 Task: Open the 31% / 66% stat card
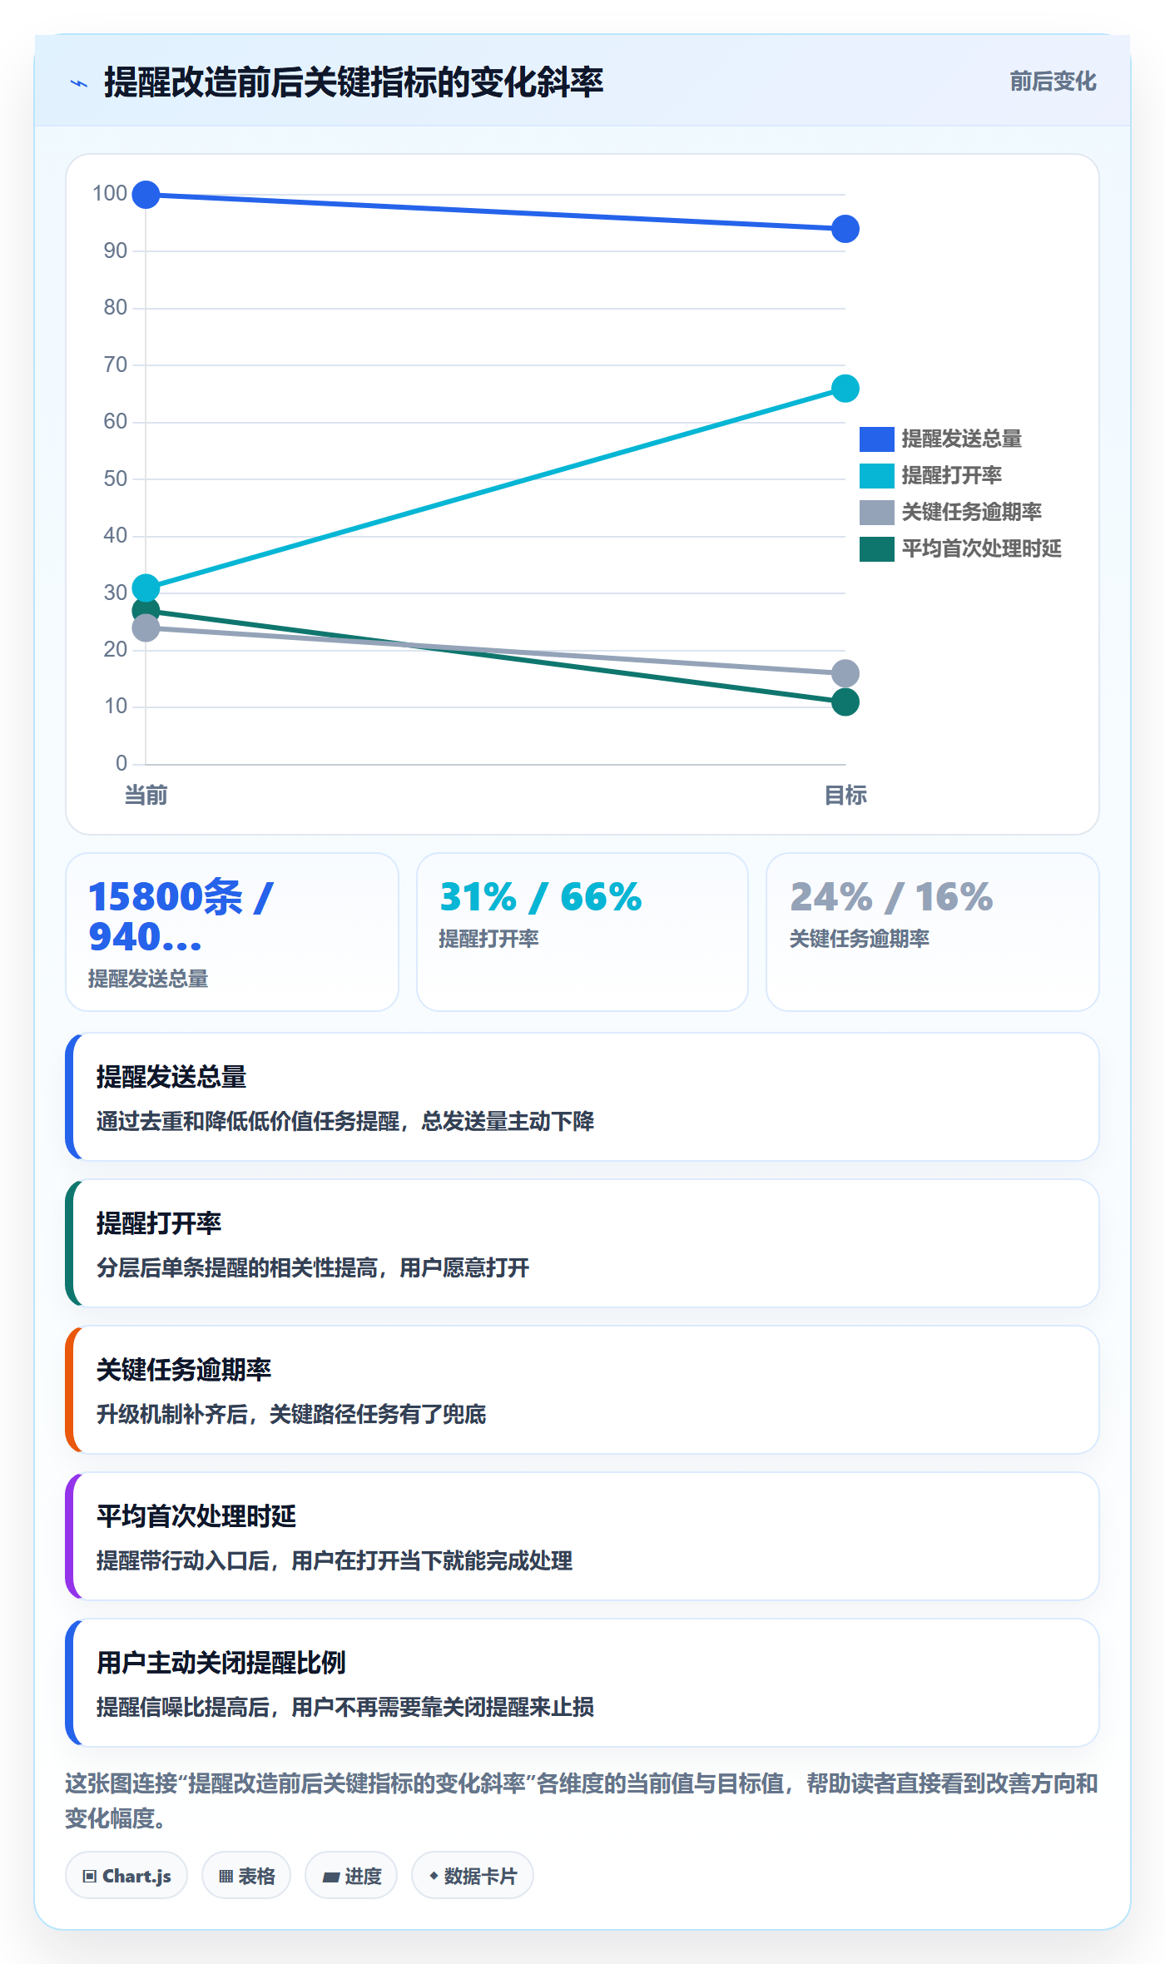582,932
